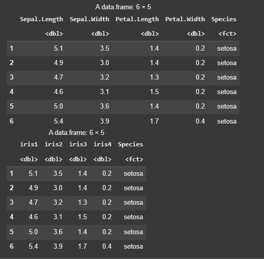Screen dimensions: 264x259
Task: Click the first table's data.frame caption
Action: point(123,7)
